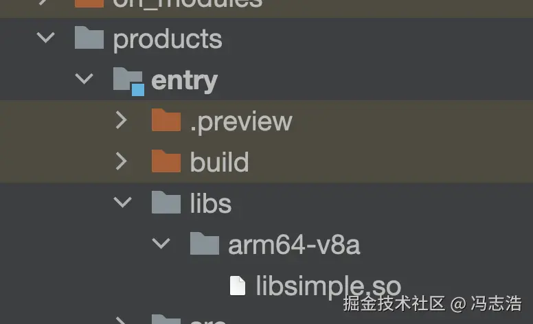Select the libs folder label
This screenshot has width=533, height=324.
point(210,202)
